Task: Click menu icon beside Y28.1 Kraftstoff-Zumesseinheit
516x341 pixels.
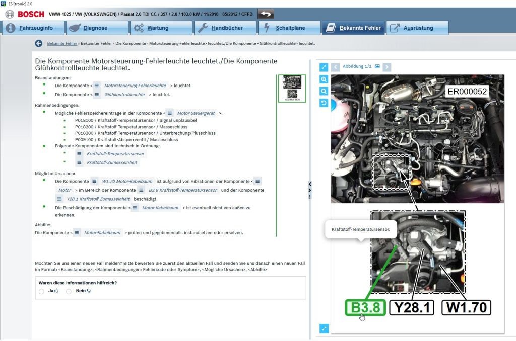Action: coord(59,199)
